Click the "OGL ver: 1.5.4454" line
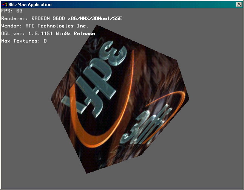 point(28,33)
